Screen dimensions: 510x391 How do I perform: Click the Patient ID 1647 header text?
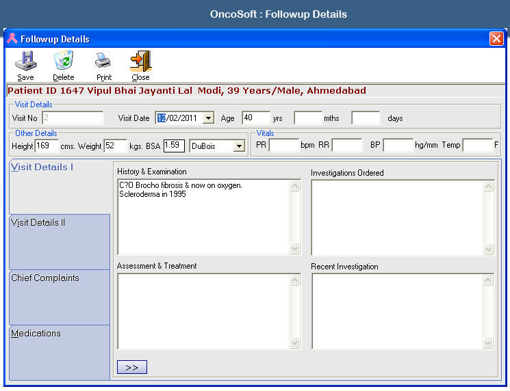[187, 90]
